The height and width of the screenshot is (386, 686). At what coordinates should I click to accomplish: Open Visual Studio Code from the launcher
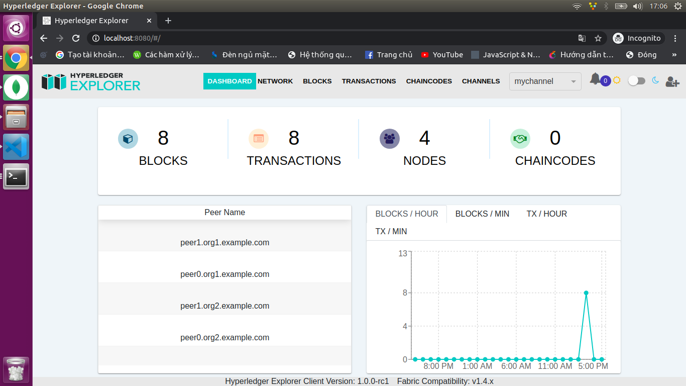pyautogui.click(x=16, y=147)
